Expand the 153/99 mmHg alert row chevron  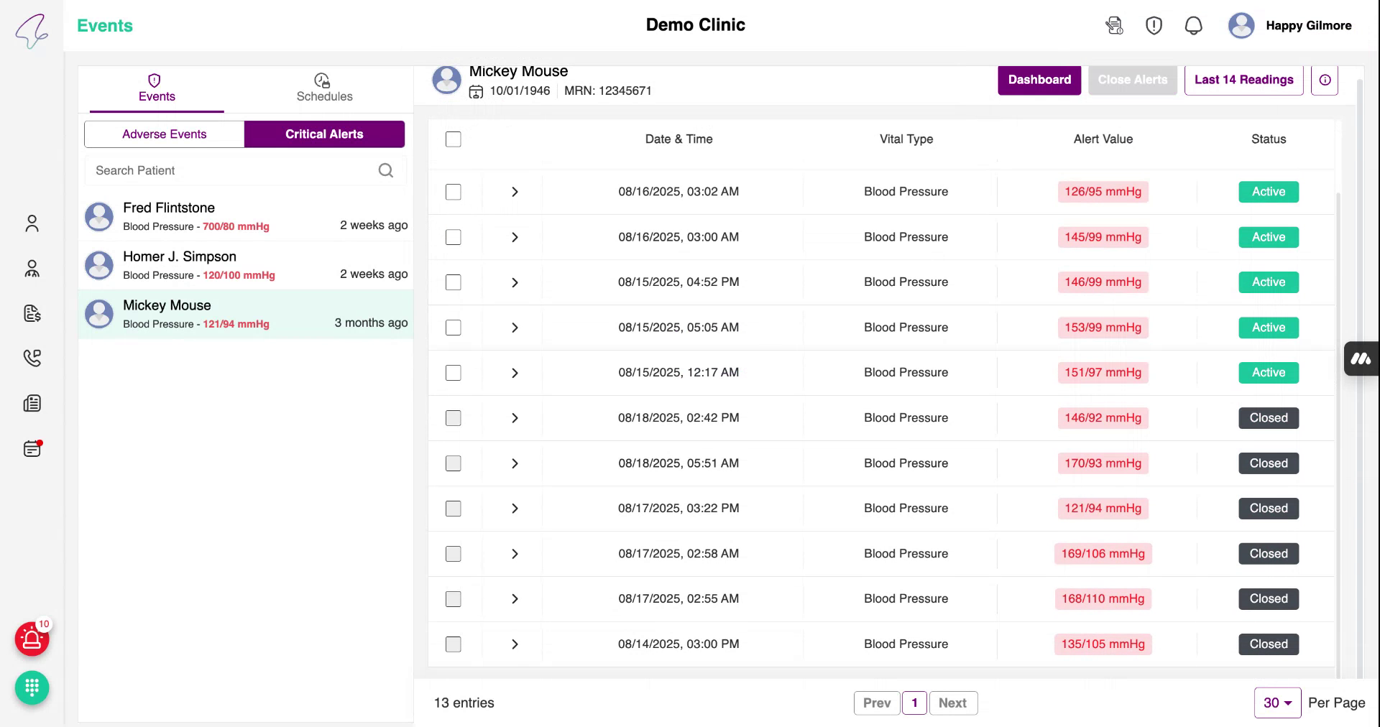coord(514,328)
